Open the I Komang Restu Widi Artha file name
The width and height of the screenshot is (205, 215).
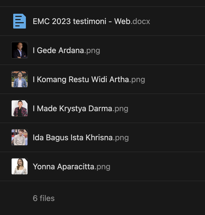(x=81, y=80)
